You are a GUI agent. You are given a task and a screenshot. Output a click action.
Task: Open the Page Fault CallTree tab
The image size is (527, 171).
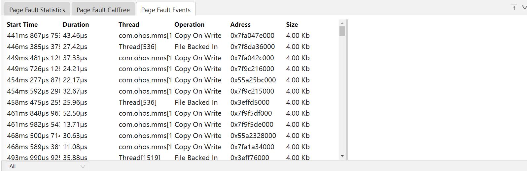tap(103, 10)
